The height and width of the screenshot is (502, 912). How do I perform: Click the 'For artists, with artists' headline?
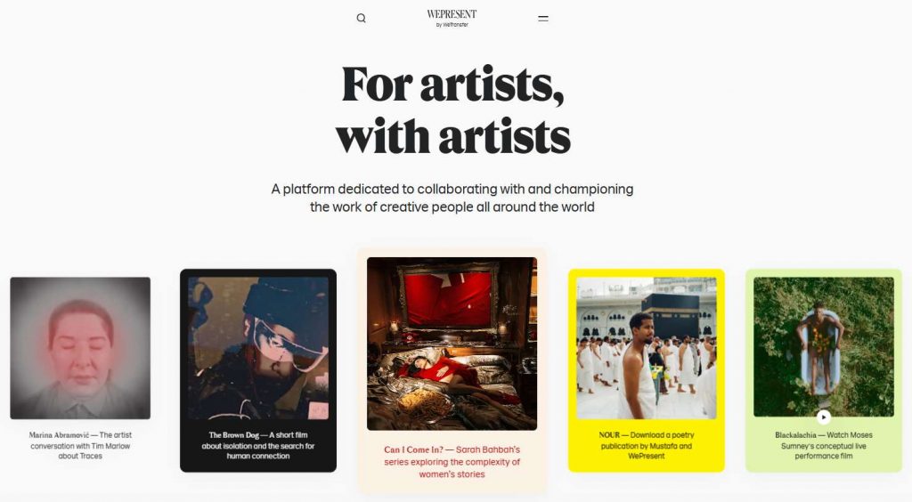pos(452,110)
